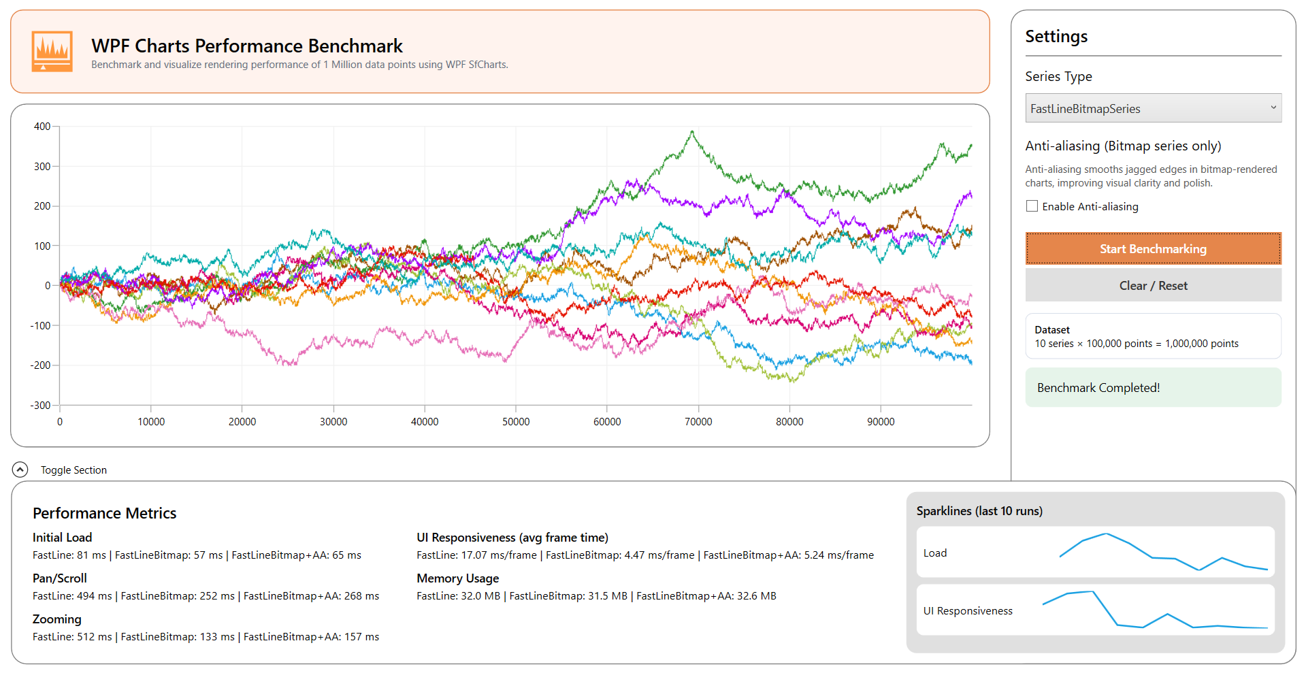Click the UI Responsiveness sparkline chart
Screen dimensions: 1306x673
click(1096, 610)
